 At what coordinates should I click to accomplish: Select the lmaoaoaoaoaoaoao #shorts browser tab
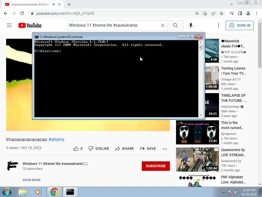30,4
